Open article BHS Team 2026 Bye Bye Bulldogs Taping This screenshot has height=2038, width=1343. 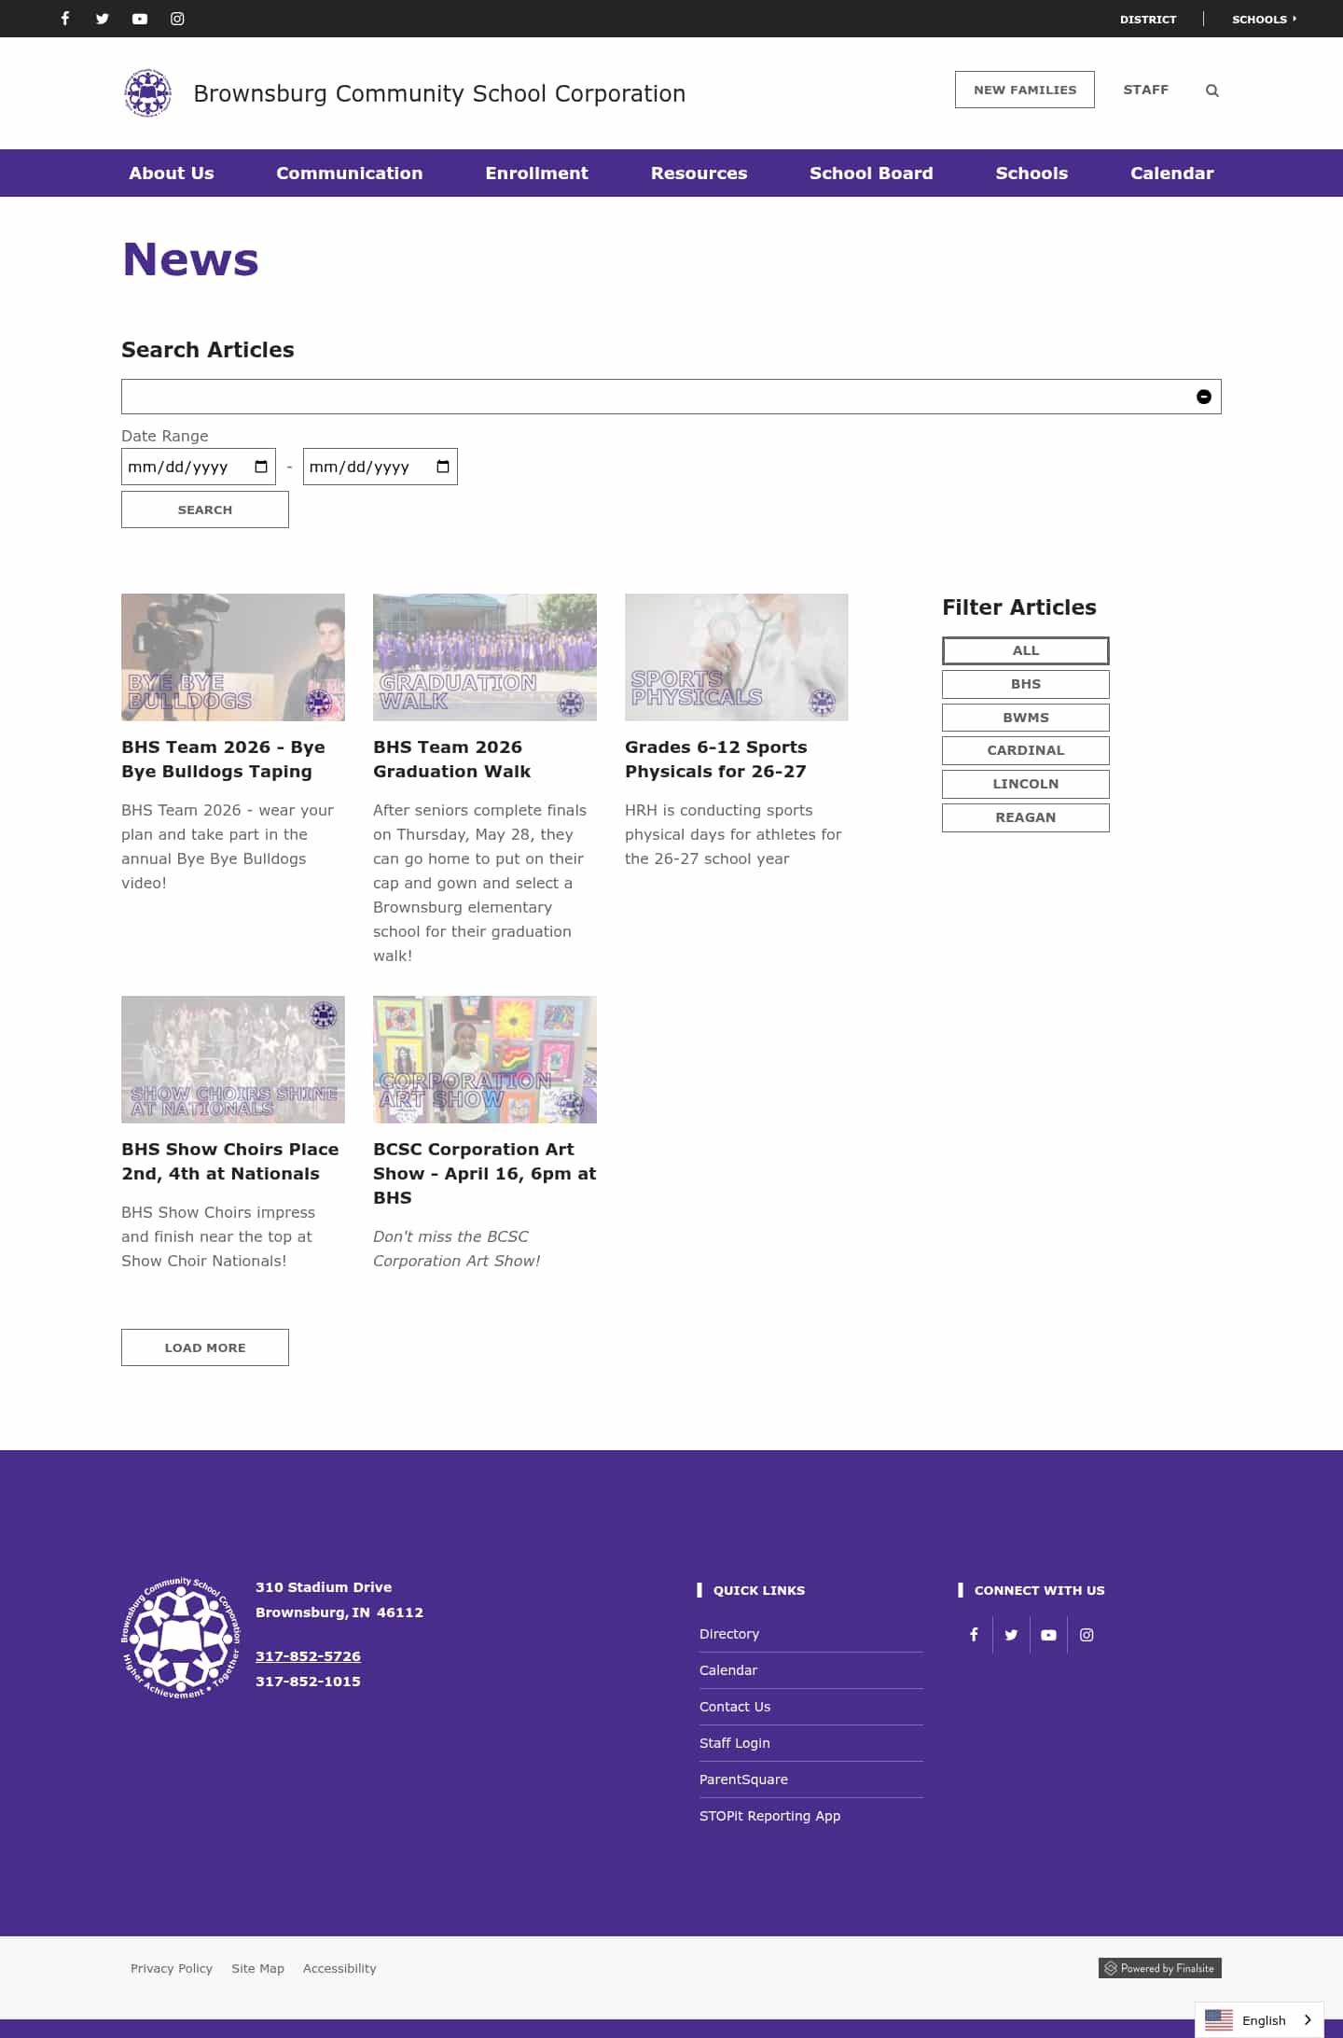[224, 760]
